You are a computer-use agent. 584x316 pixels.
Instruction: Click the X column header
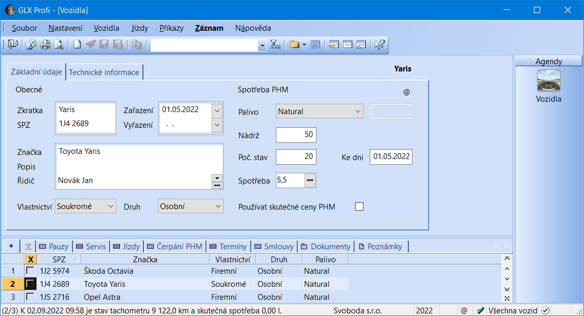point(31,259)
